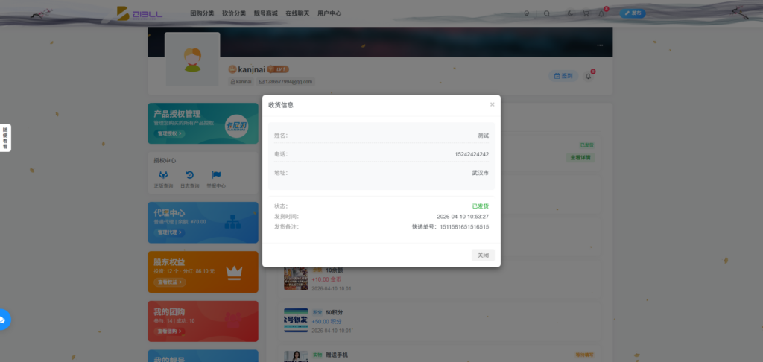Click the 已发货 tag in the order list
The height and width of the screenshot is (362, 763).
coord(586,145)
